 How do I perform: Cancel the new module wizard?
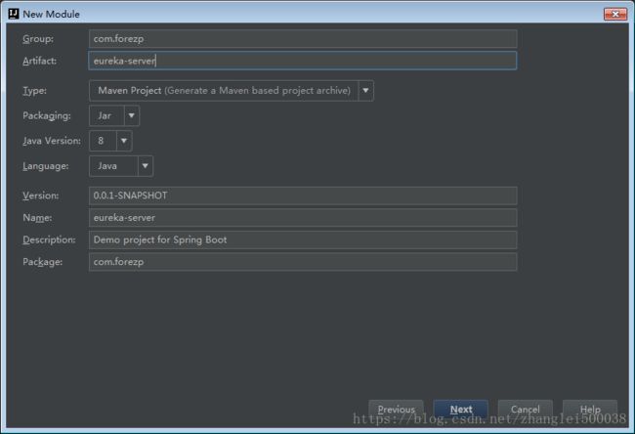tap(526, 410)
